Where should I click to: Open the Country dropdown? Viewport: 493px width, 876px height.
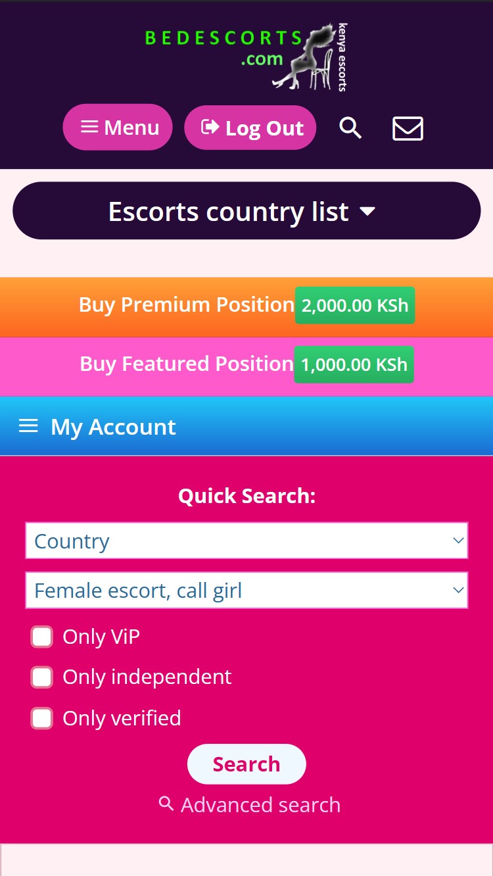click(x=246, y=541)
